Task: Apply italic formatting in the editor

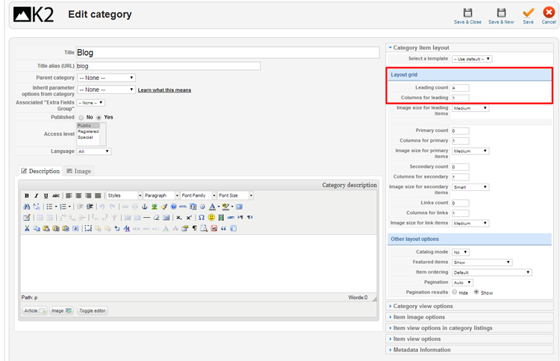Action: [36, 196]
